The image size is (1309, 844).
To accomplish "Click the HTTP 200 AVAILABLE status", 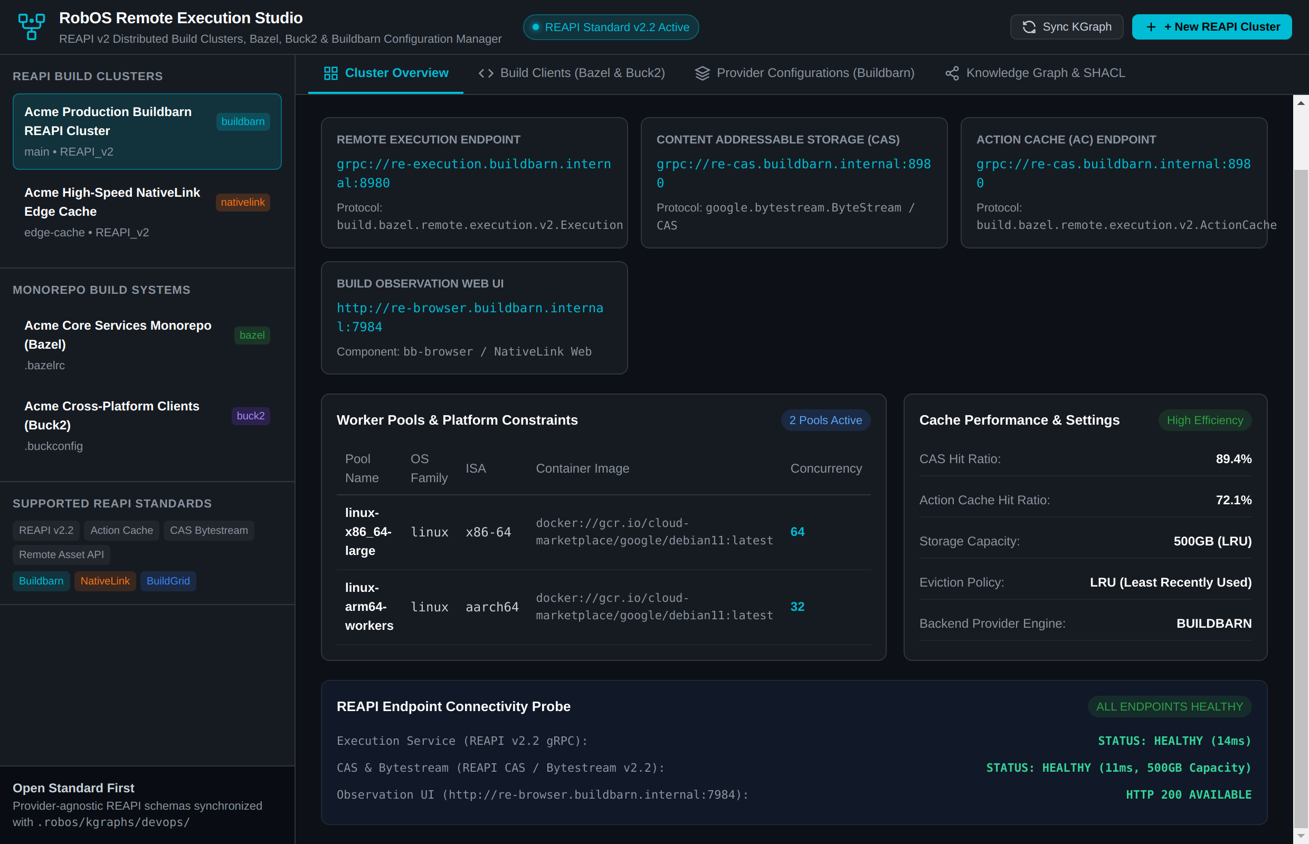I will click(1188, 794).
